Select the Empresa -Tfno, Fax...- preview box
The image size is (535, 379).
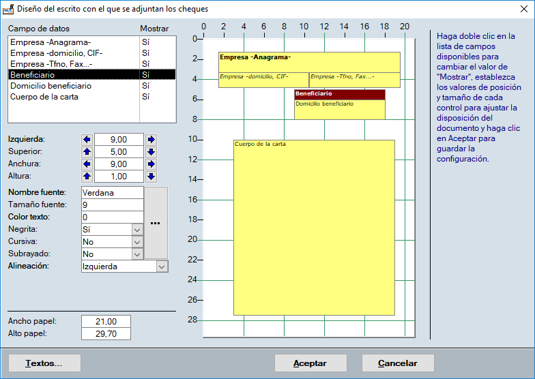tap(355, 80)
